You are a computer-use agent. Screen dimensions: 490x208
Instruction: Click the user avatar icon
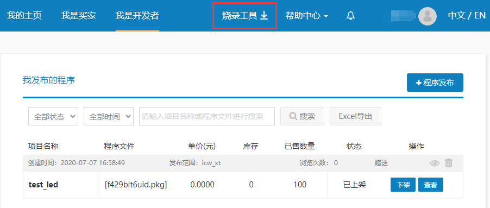(427, 16)
